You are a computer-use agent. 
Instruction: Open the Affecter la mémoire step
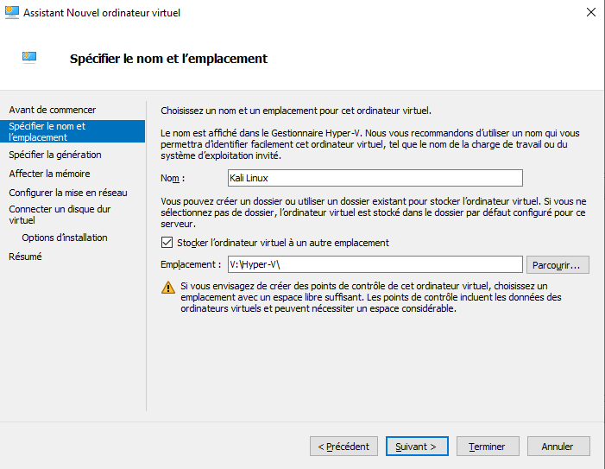pos(49,174)
